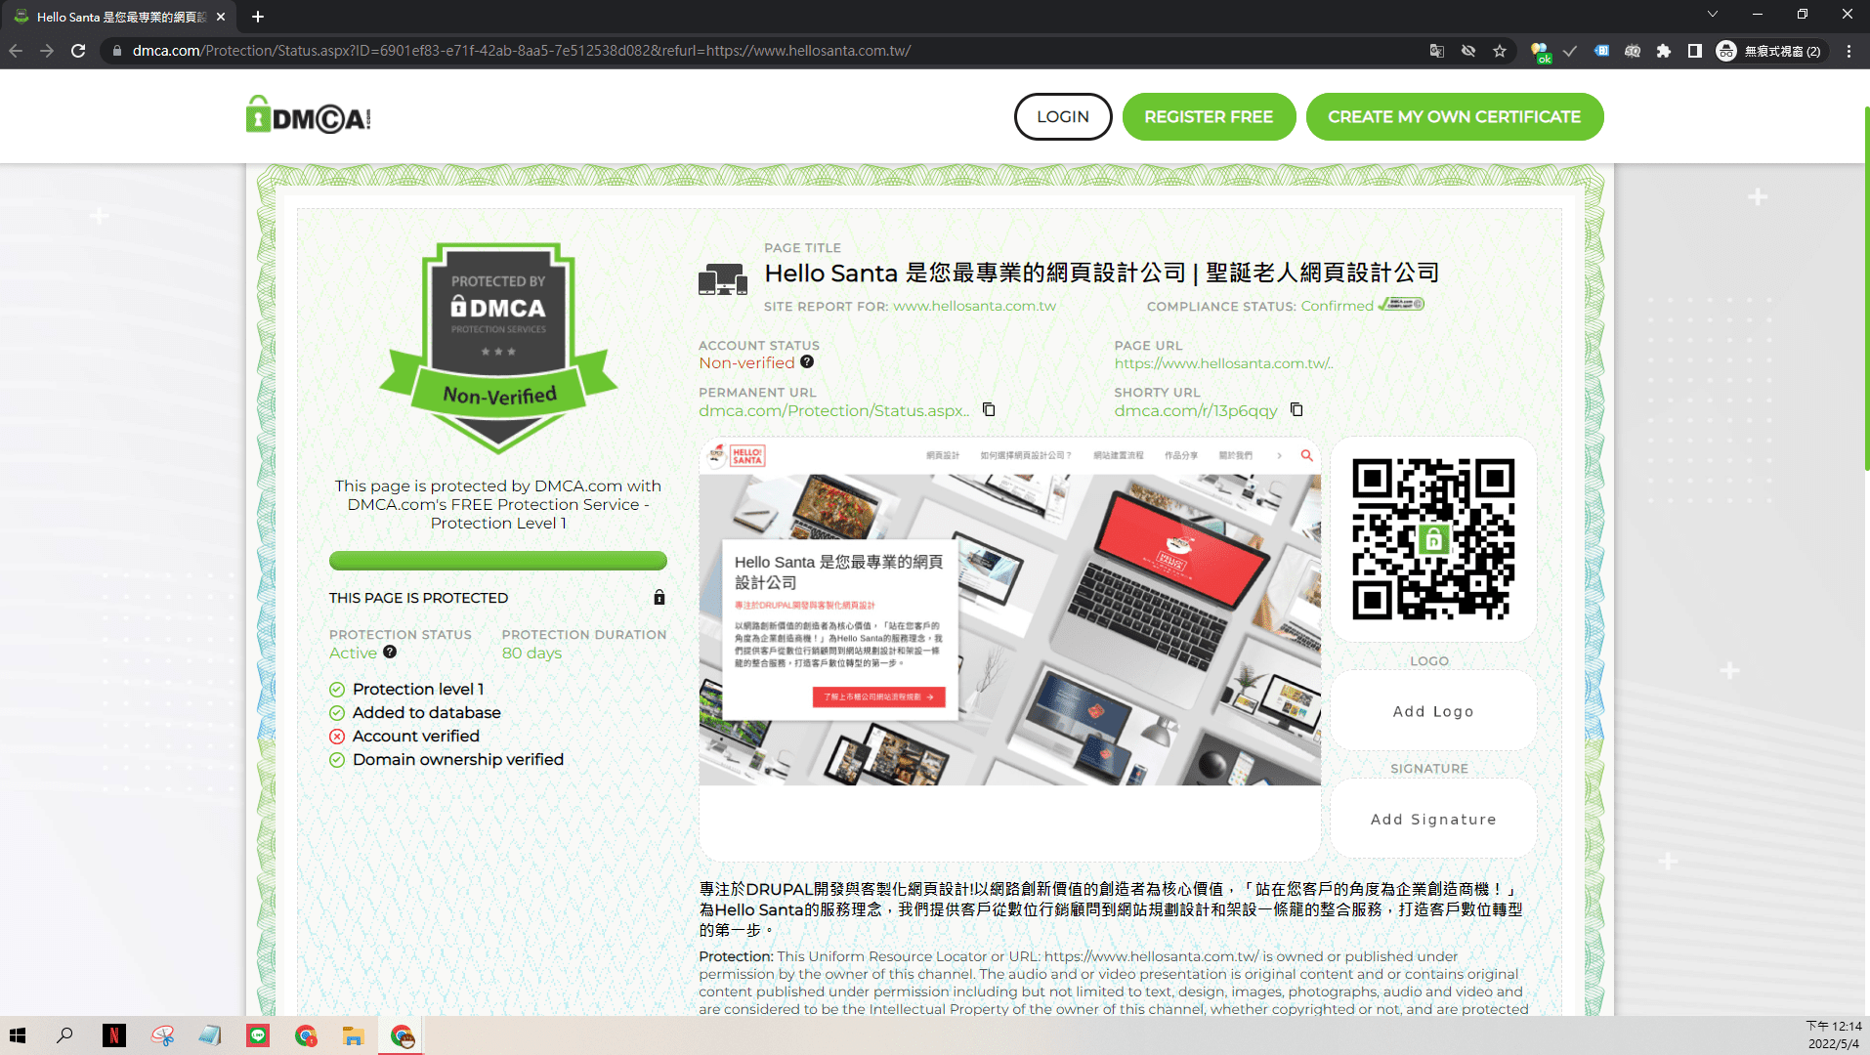Go back to previous page

(16, 51)
